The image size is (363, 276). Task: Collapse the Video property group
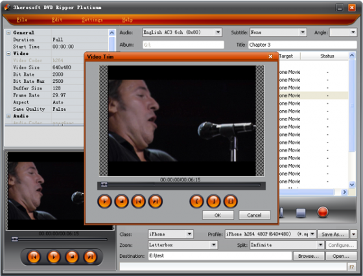[8, 53]
